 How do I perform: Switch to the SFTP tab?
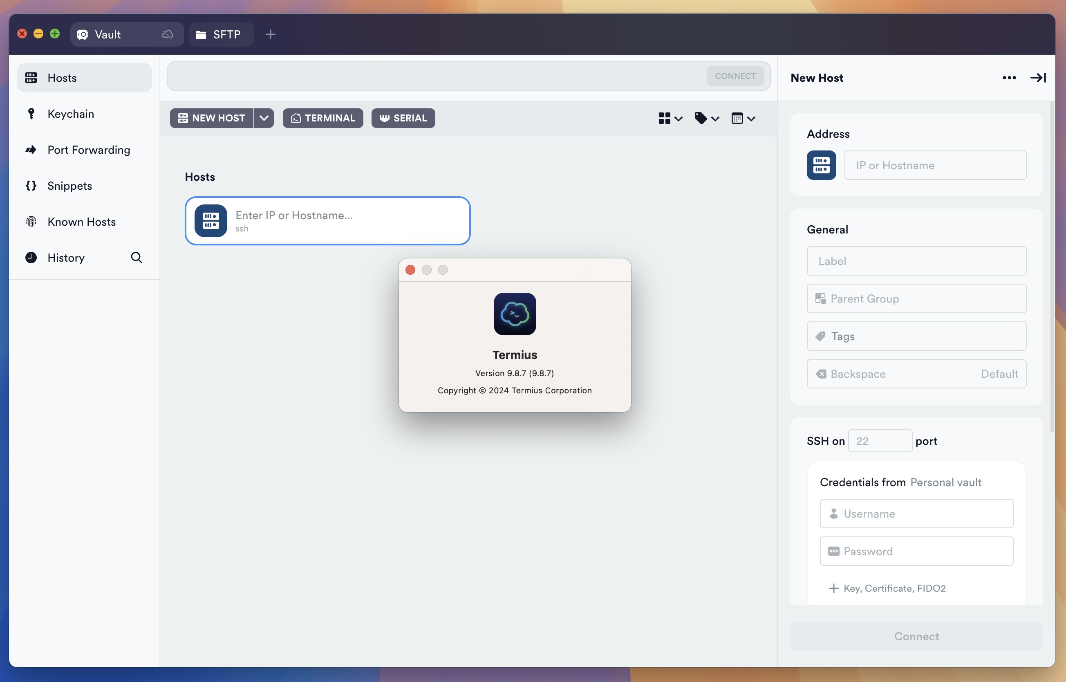pos(221,34)
